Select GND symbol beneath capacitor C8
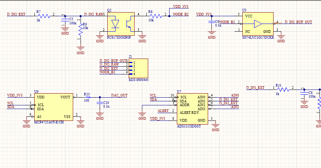The width and height of the screenshot is (321, 168). 304,105
